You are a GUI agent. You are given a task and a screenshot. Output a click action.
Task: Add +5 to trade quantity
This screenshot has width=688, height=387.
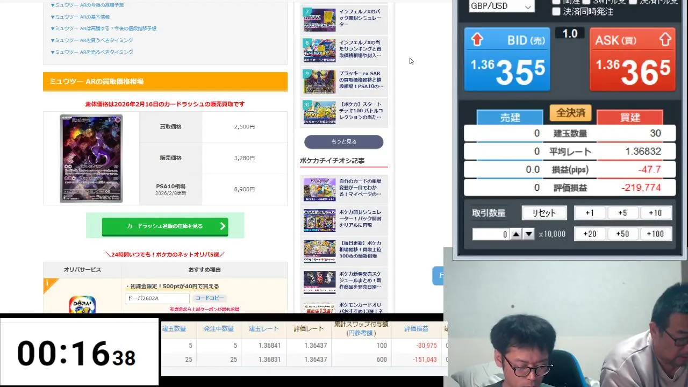[x=622, y=213]
